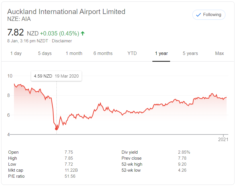Select the 1 day tab
236x186 pixels.
(x=16, y=53)
